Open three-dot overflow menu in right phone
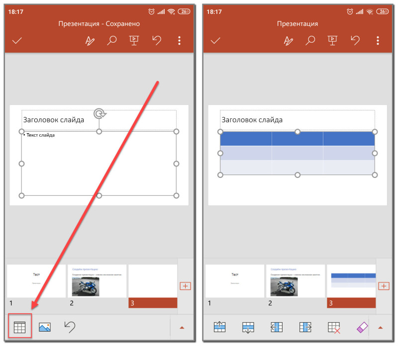 tap(378, 41)
